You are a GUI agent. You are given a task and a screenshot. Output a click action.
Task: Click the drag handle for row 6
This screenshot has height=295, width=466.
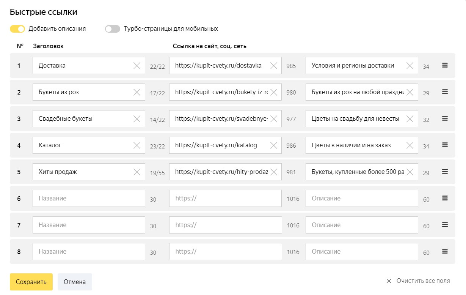pyautogui.click(x=445, y=198)
